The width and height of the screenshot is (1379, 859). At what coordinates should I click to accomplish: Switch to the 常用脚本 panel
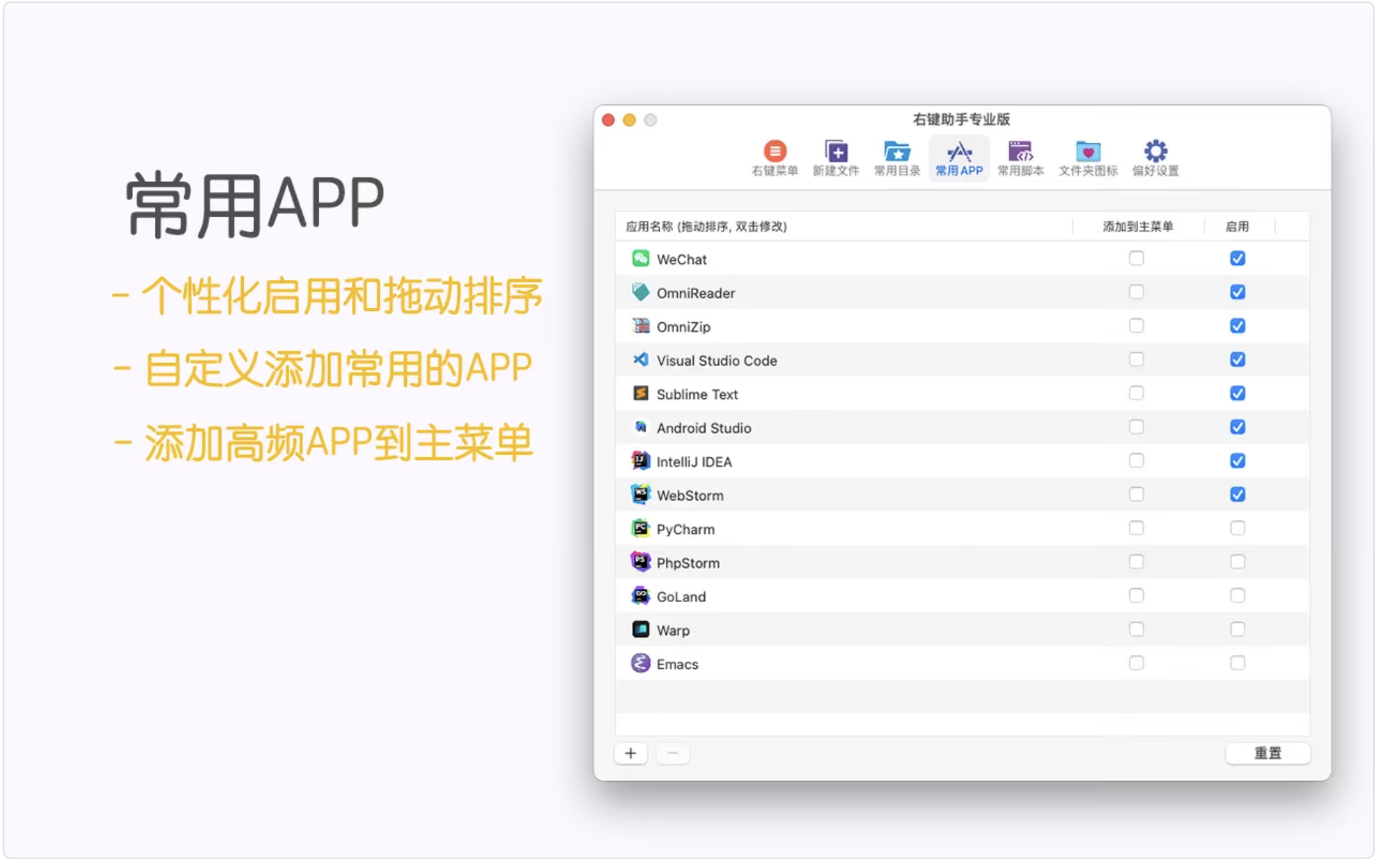1020,157
